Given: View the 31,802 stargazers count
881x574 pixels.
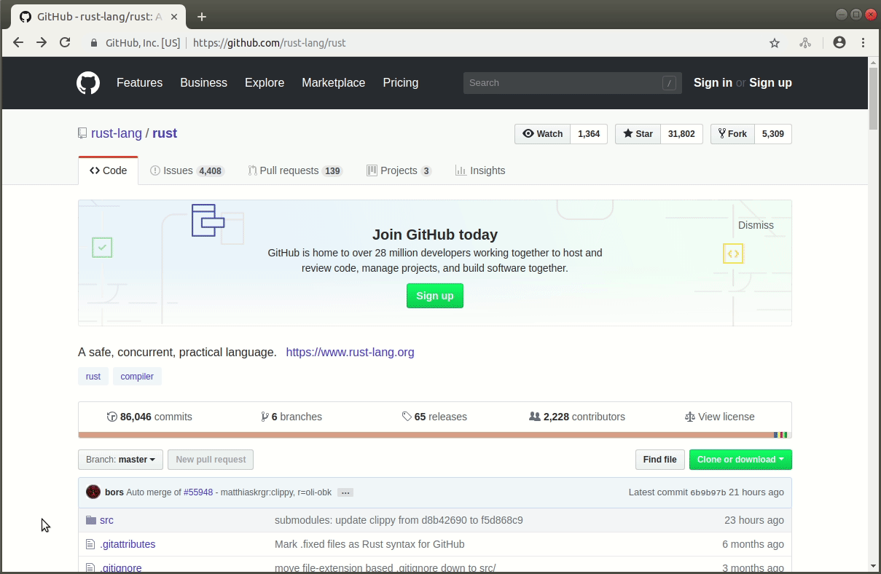Looking at the screenshot, I should [681, 134].
